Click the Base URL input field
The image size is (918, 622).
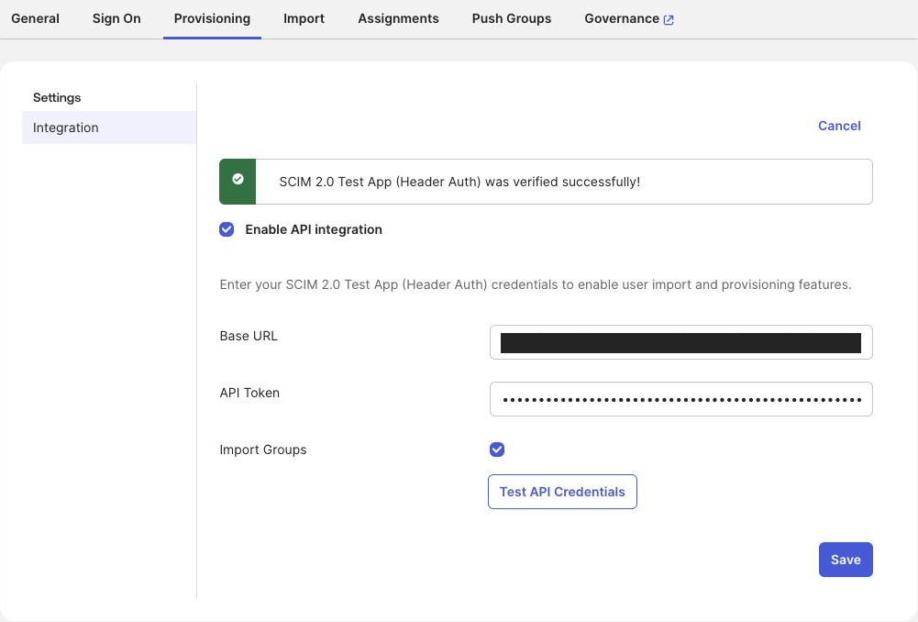[x=680, y=342]
